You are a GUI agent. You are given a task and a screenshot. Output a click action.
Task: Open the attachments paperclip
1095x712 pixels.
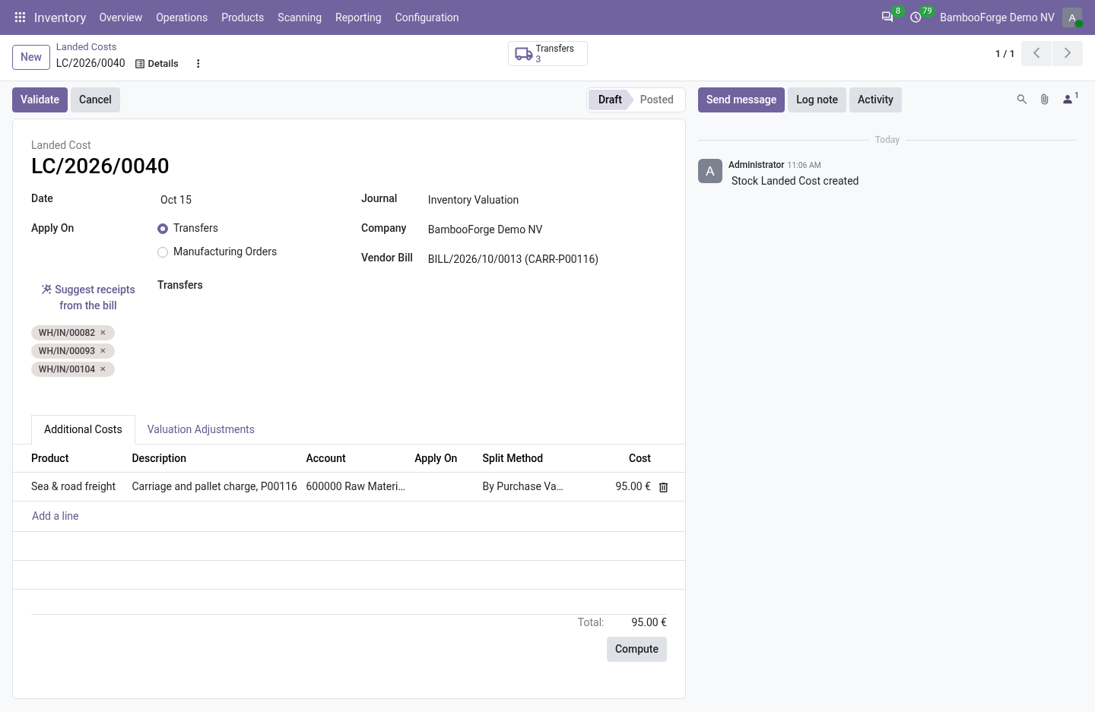[1045, 100]
